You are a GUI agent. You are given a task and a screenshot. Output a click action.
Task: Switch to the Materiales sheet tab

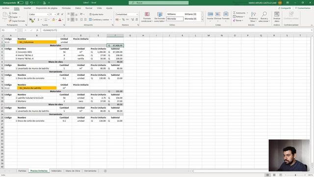tap(56, 171)
